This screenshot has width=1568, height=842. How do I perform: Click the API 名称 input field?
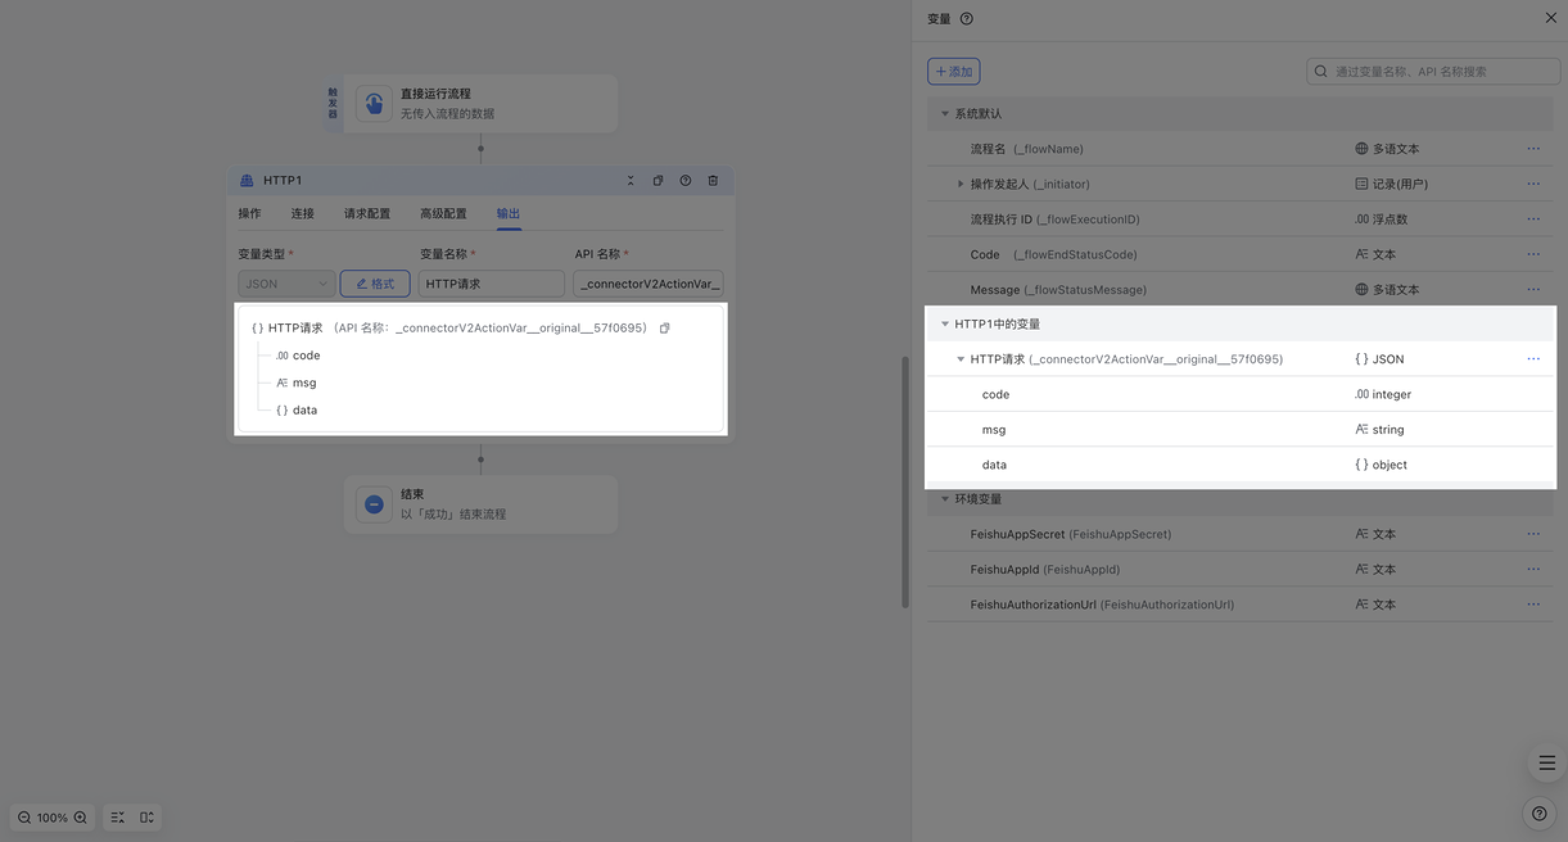tap(649, 284)
